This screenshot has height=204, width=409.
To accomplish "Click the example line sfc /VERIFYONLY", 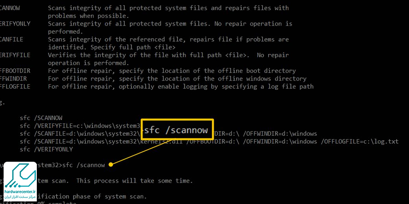I will (47, 149).
